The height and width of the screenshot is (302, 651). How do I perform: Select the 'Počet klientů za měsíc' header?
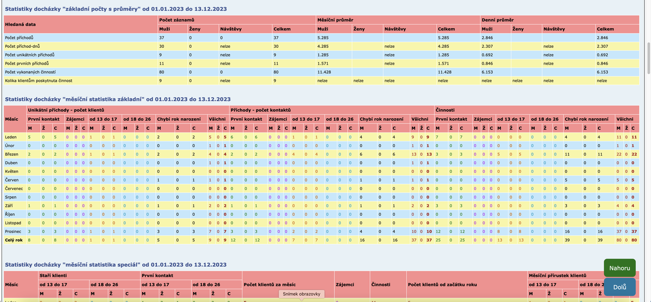coord(269,284)
